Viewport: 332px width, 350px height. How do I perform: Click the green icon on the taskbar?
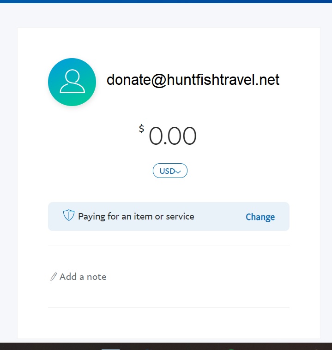pos(231,349)
